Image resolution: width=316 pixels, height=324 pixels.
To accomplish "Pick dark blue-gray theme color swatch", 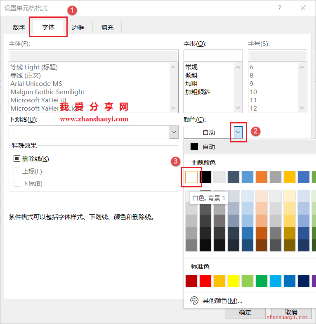I will click(233, 177).
